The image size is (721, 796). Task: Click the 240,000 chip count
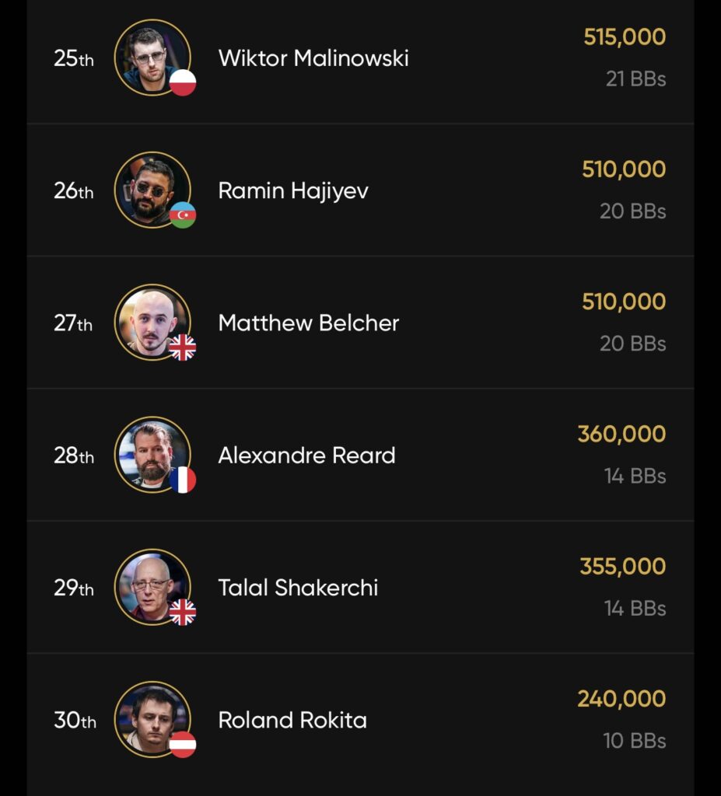(x=621, y=699)
